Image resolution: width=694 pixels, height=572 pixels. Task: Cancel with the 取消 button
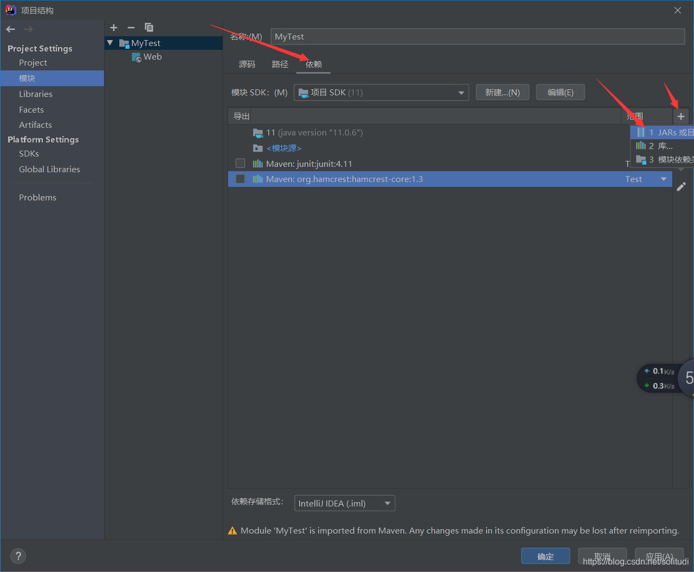(602, 556)
